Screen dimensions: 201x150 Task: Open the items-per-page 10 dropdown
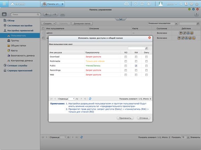pos(185,137)
